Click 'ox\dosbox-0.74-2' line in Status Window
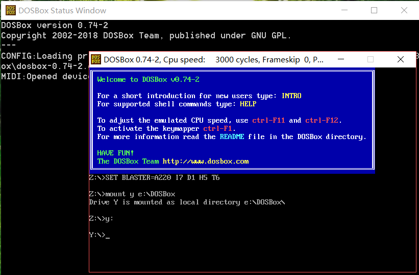The image size is (419, 275). 45,66
